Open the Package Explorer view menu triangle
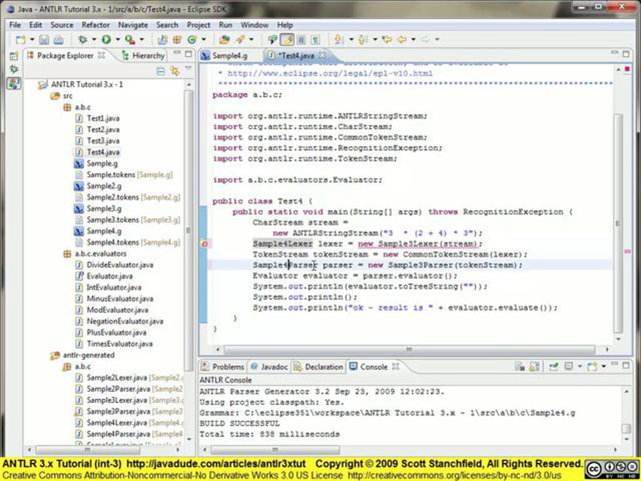 [188, 68]
